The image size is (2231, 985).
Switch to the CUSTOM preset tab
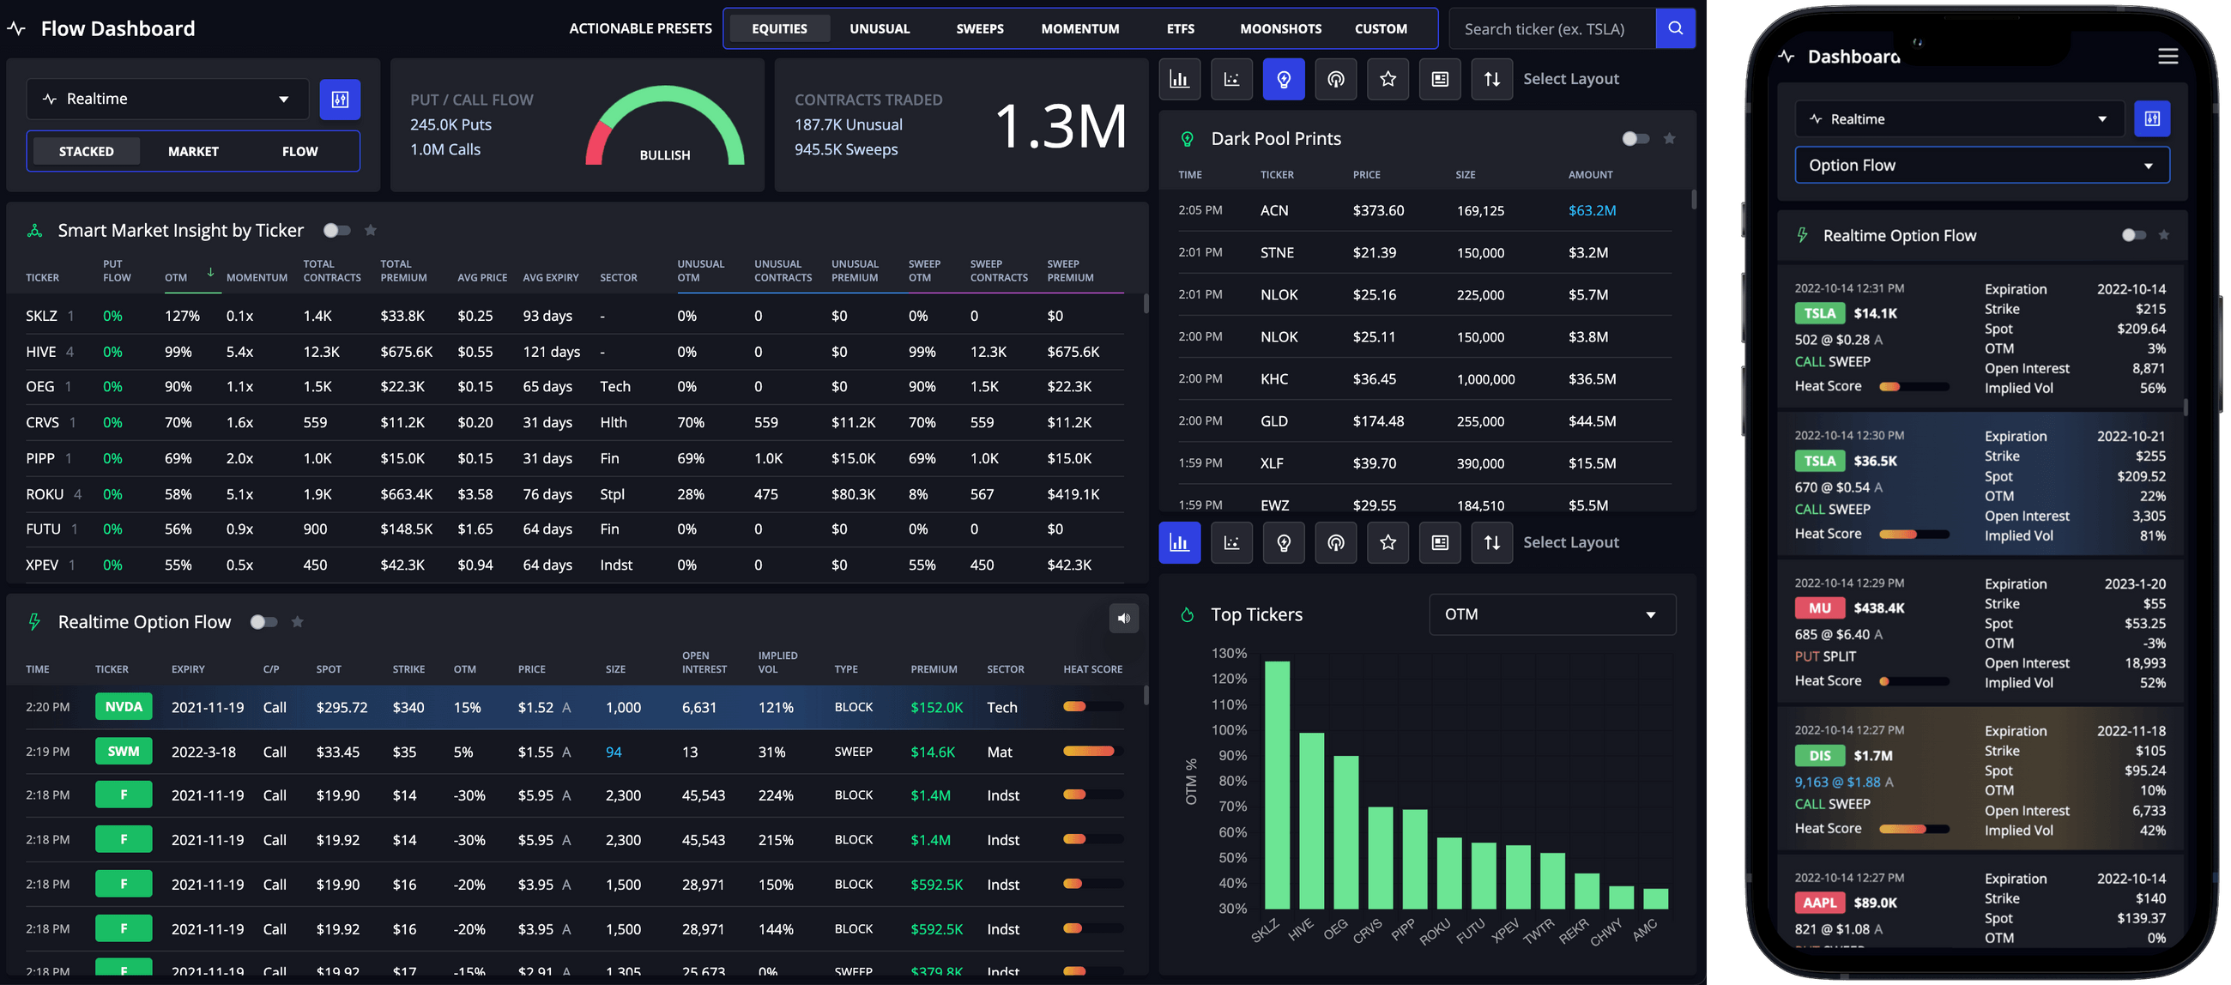[1381, 28]
